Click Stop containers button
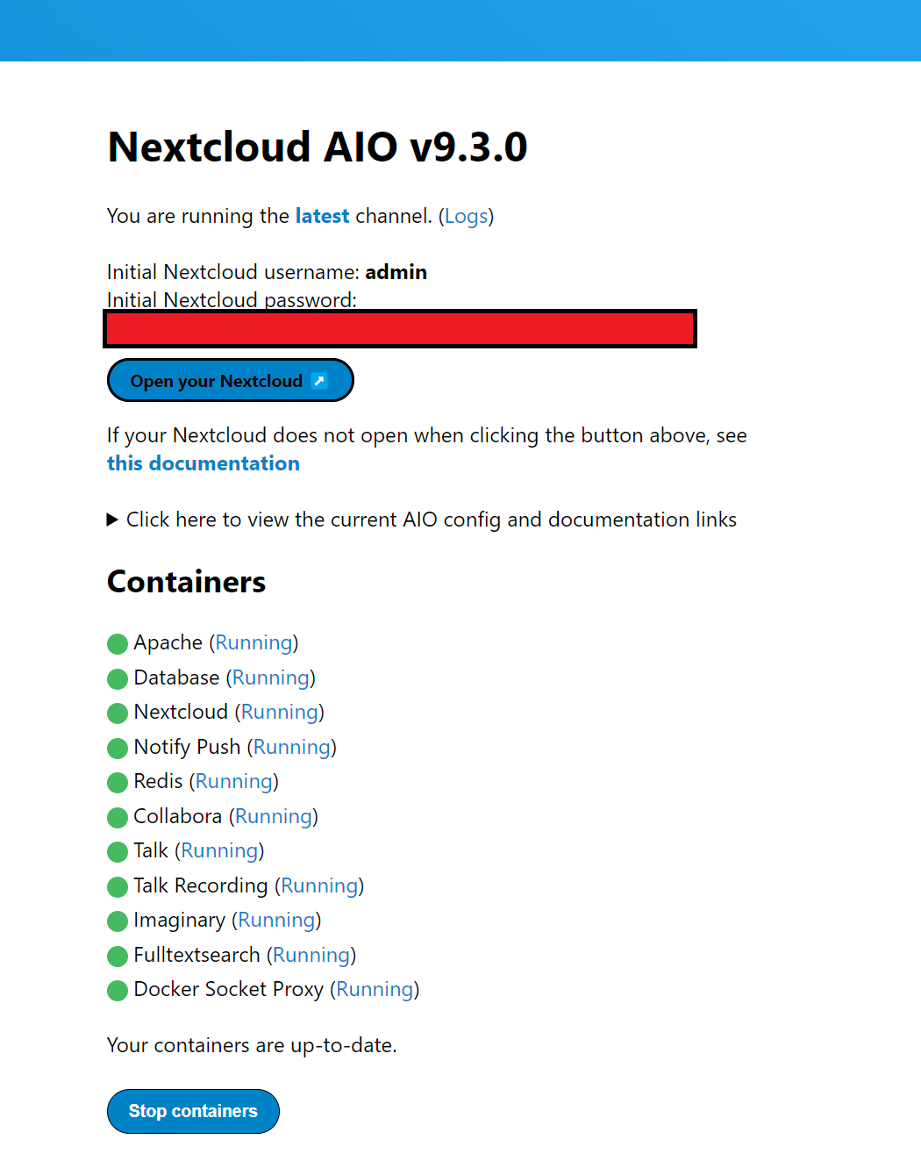This screenshot has height=1154, width=921. click(x=193, y=1111)
